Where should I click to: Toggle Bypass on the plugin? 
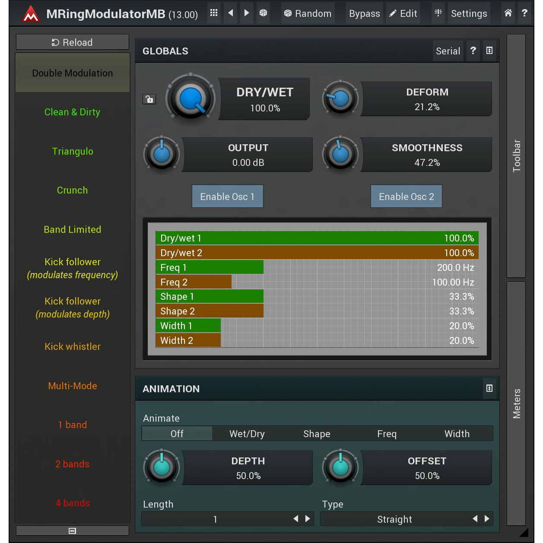364,13
